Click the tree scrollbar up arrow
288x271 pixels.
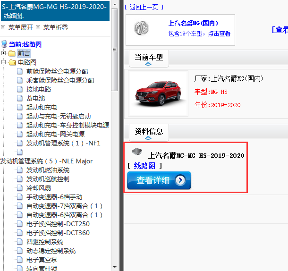115,4
